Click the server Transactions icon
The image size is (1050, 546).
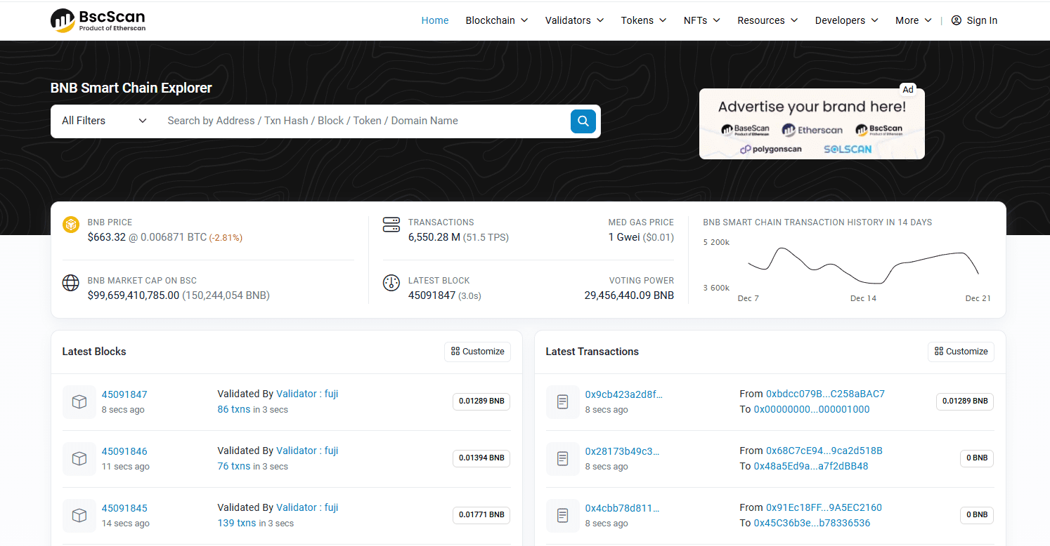pos(391,225)
